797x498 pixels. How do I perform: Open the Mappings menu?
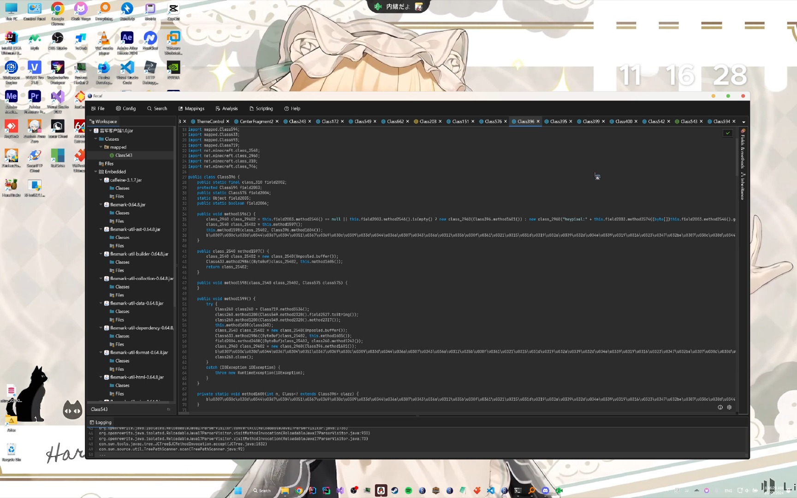pyautogui.click(x=191, y=108)
